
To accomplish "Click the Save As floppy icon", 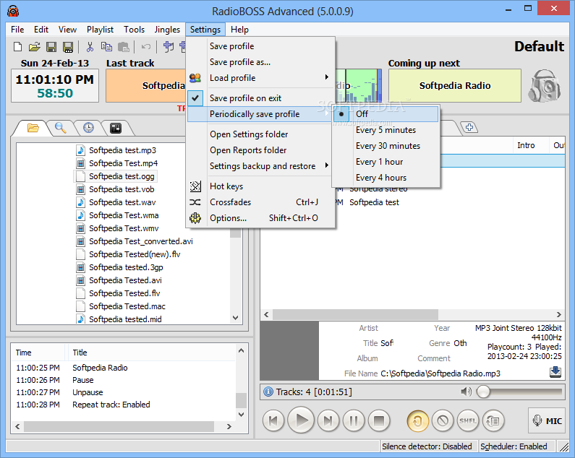I will tap(68, 46).
